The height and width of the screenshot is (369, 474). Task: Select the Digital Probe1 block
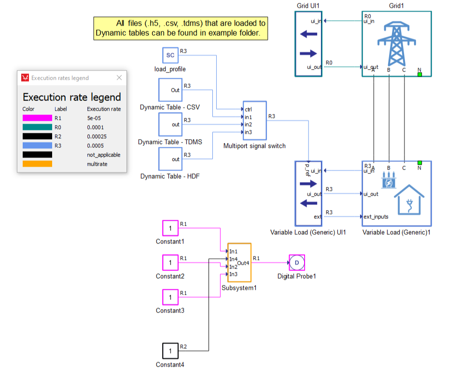(x=297, y=263)
